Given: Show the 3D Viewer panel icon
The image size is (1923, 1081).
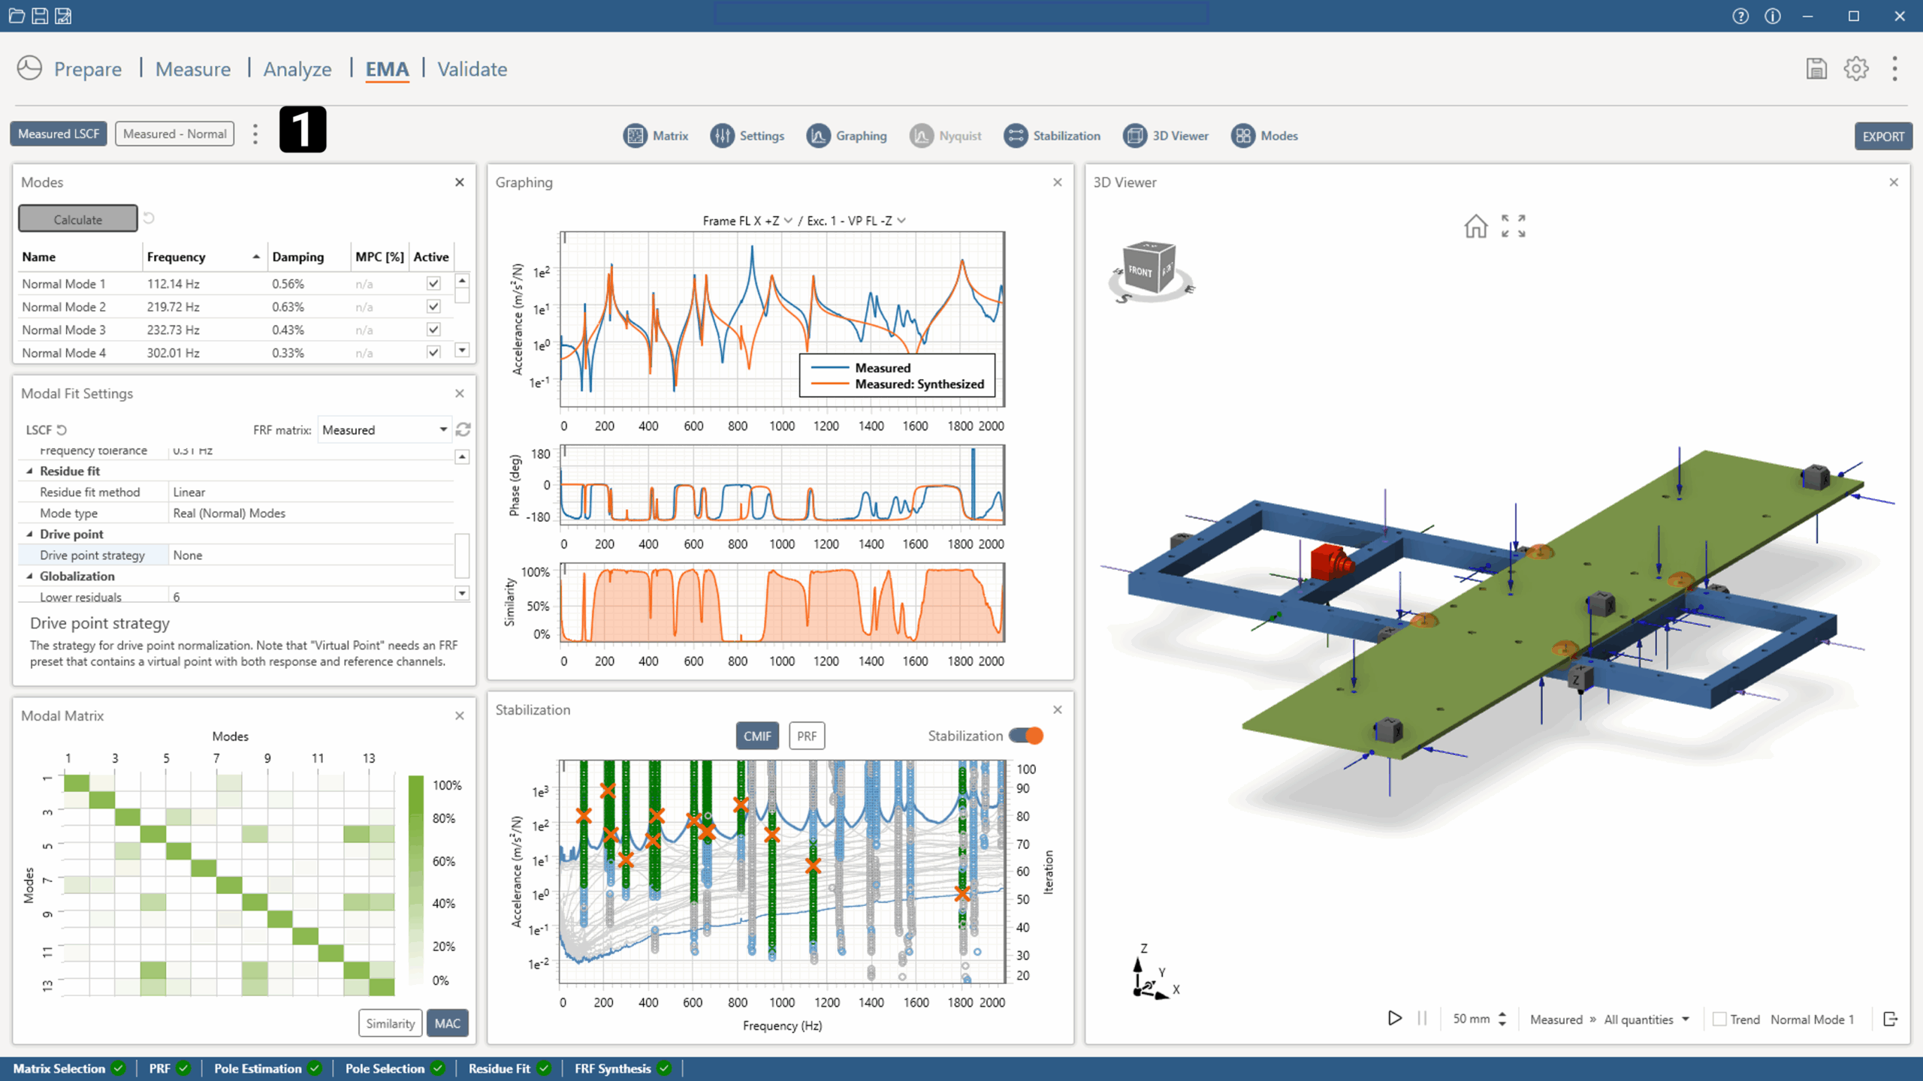Looking at the screenshot, I should (x=1134, y=136).
